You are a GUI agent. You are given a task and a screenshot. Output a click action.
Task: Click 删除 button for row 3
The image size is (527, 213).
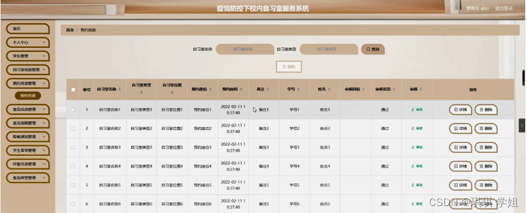pyautogui.click(x=486, y=148)
